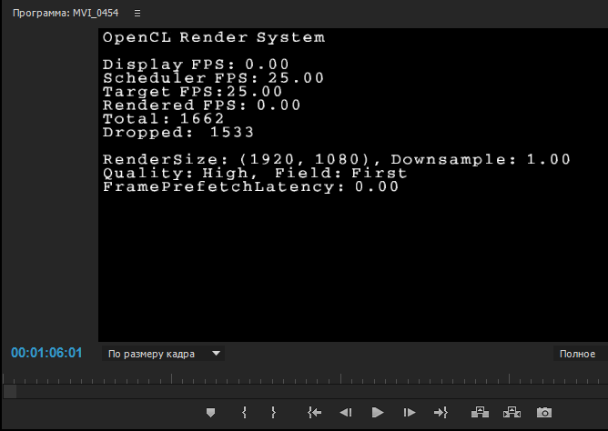Open the zoom level dropdown 'По размеру кадра'
This screenshot has height=431, width=608.
click(163, 354)
